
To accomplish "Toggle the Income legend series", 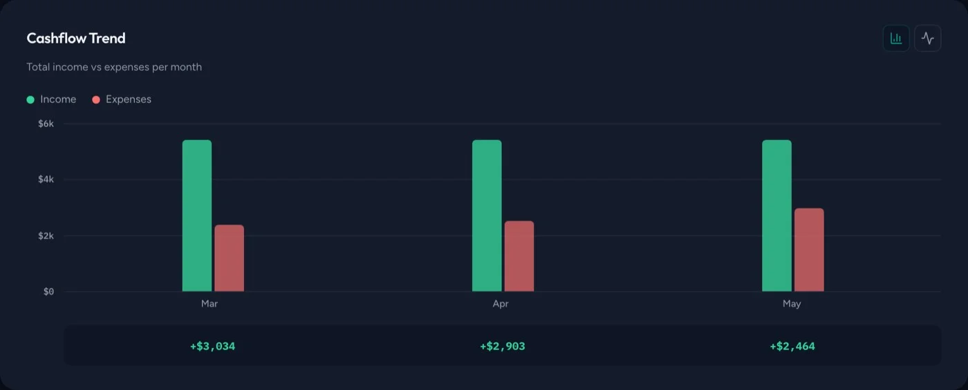I will pyautogui.click(x=51, y=99).
